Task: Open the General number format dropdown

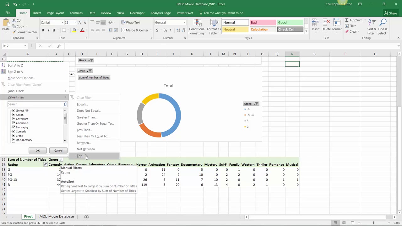Action: (184, 23)
